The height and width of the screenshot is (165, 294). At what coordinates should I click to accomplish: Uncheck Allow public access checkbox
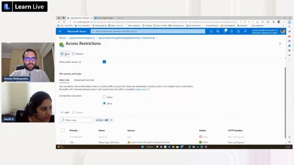tap(104, 62)
